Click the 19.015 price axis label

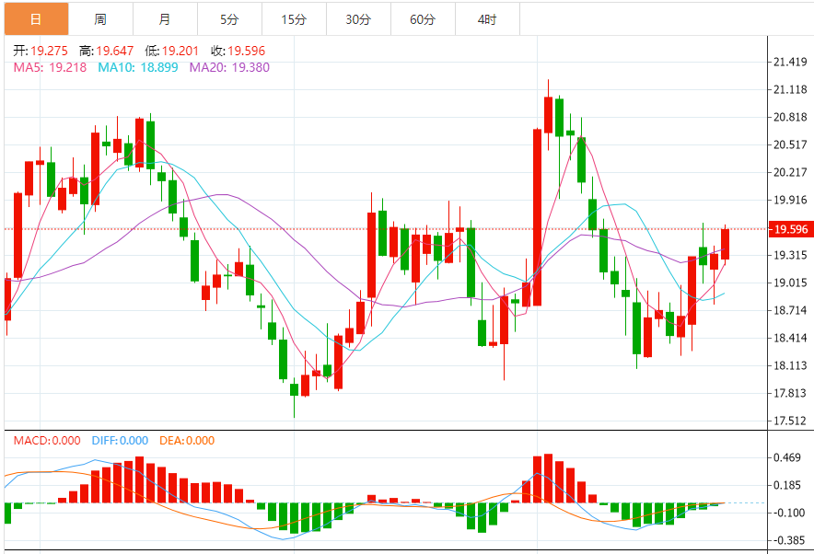[x=790, y=283]
